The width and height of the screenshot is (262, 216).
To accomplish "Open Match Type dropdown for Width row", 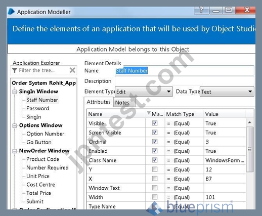I will [x=184, y=197].
